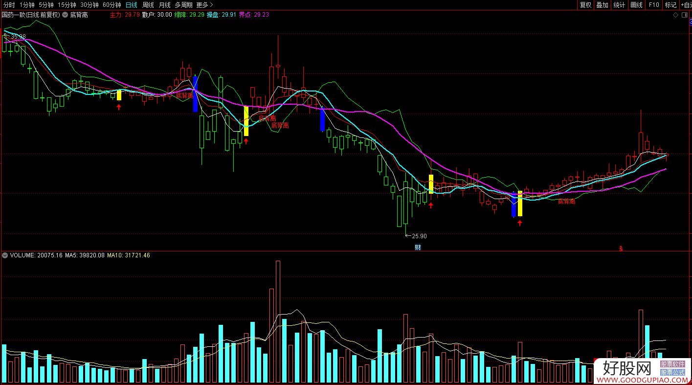Select the 30分钟 period tab
The height and width of the screenshot is (385, 692).
coord(89,5)
